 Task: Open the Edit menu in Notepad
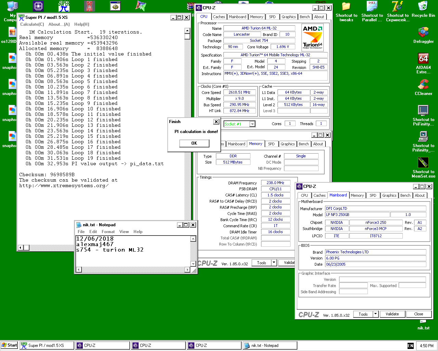93,232
